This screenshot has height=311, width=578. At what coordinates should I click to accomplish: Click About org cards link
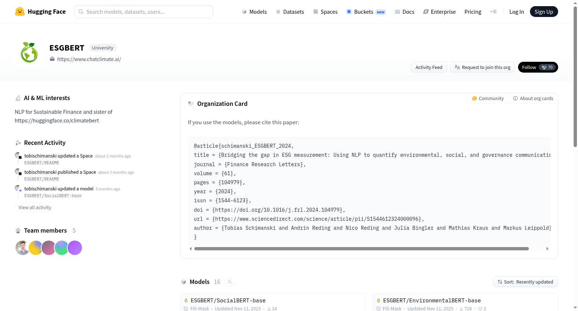pyautogui.click(x=533, y=98)
